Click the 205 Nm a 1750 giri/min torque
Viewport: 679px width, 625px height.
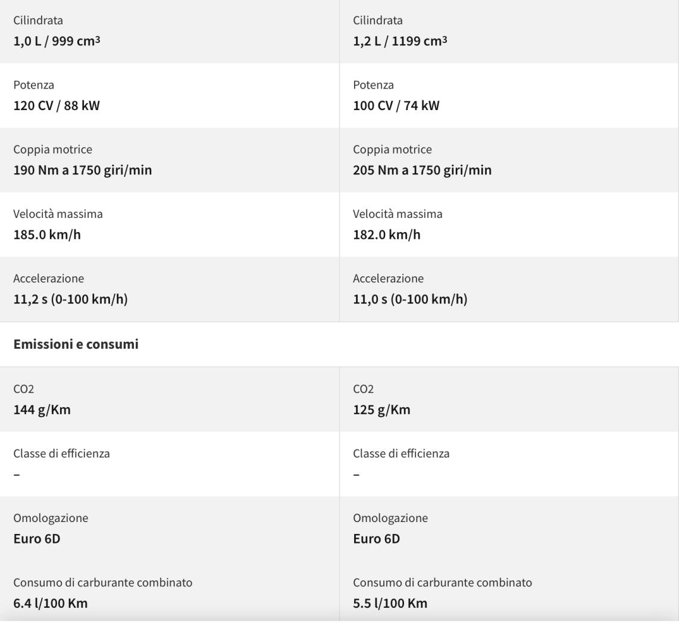423,170
